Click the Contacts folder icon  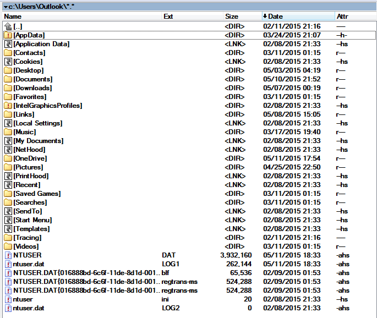point(8,53)
